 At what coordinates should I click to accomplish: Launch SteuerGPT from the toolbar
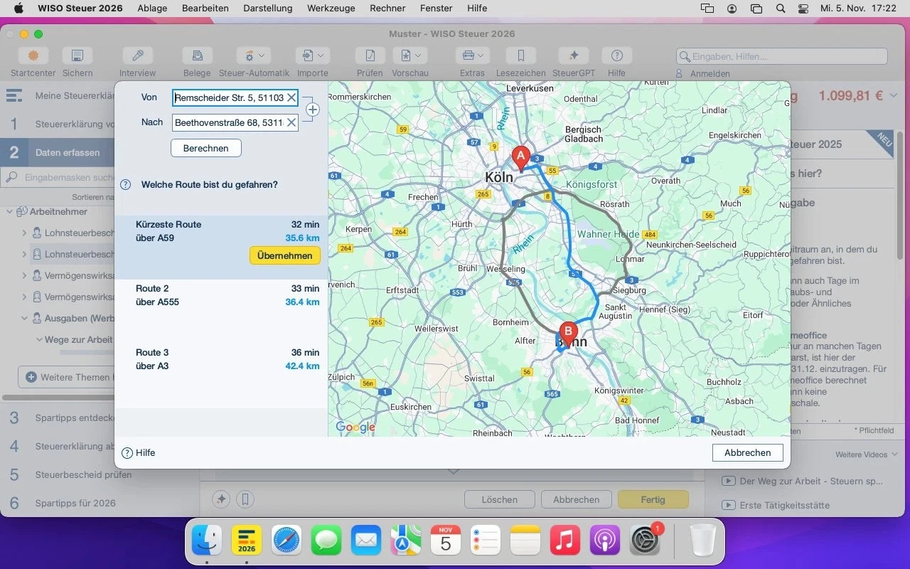pos(574,56)
